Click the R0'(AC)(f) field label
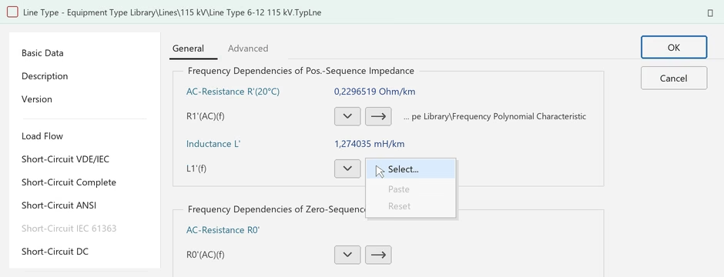Viewport: 724px width, 277px height. pos(205,255)
